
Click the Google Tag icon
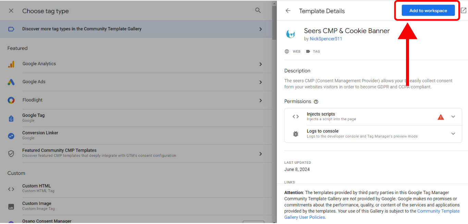(11, 118)
